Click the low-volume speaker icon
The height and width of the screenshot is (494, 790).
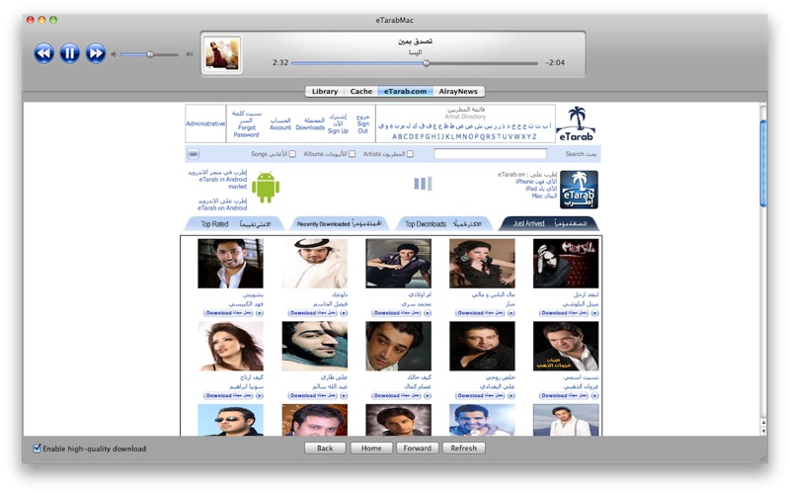[114, 54]
